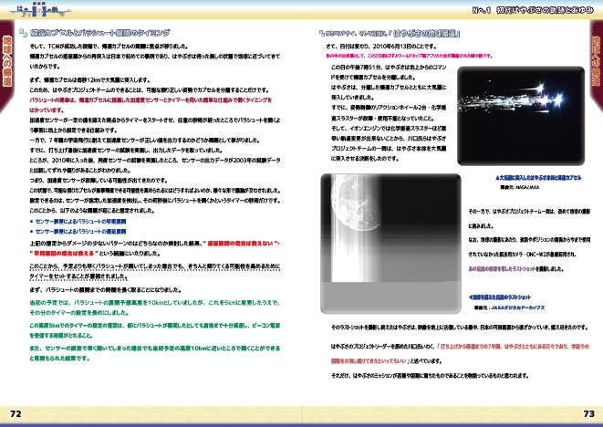Click the crimson sentence about parachute deployment sensor
The width and height of the screenshot is (603, 427).
coord(151,105)
